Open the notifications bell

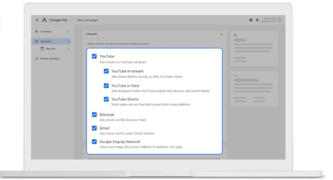point(257,20)
